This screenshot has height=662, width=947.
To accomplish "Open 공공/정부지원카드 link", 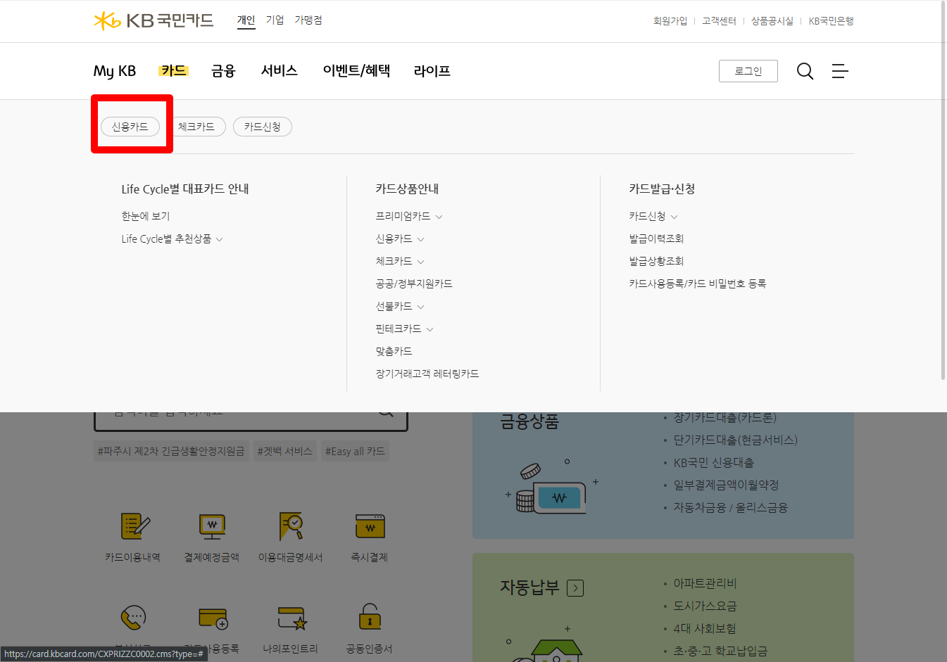I will coord(414,284).
